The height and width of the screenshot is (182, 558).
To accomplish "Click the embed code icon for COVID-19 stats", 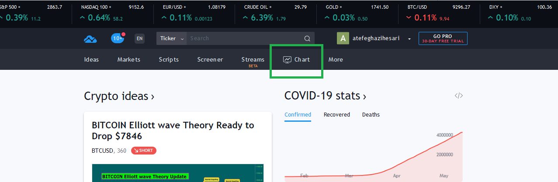I will point(459,96).
